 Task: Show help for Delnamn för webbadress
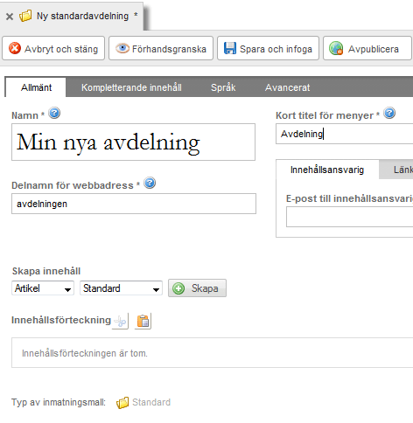click(150, 183)
